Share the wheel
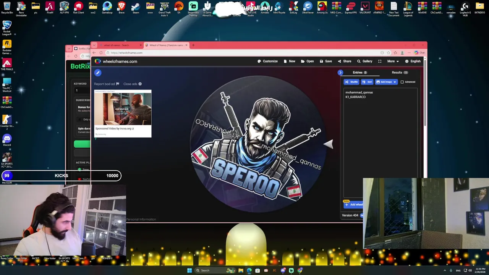Viewport: 489px width, 275px height. pyautogui.click(x=345, y=61)
